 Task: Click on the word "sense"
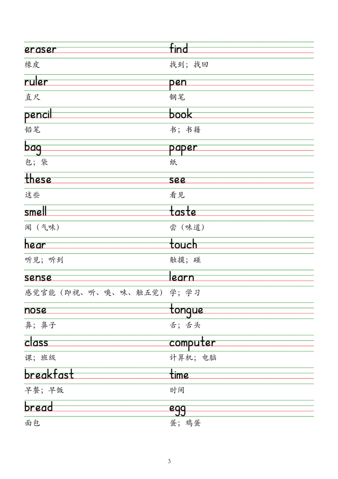tap(38, 278)
